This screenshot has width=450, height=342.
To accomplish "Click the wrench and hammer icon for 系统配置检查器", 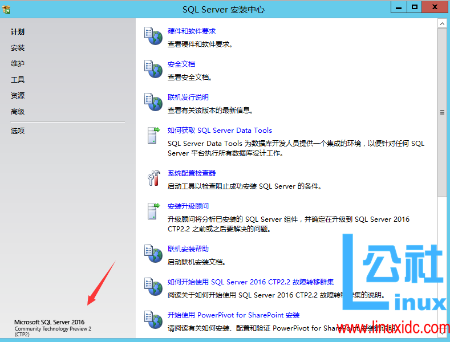I will pyautogui.click(x=154, y=178).
